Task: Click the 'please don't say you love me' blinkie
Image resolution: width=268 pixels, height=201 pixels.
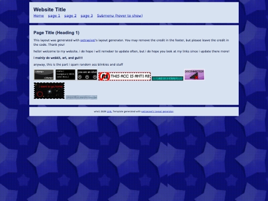Action: [x=81, y=97]
